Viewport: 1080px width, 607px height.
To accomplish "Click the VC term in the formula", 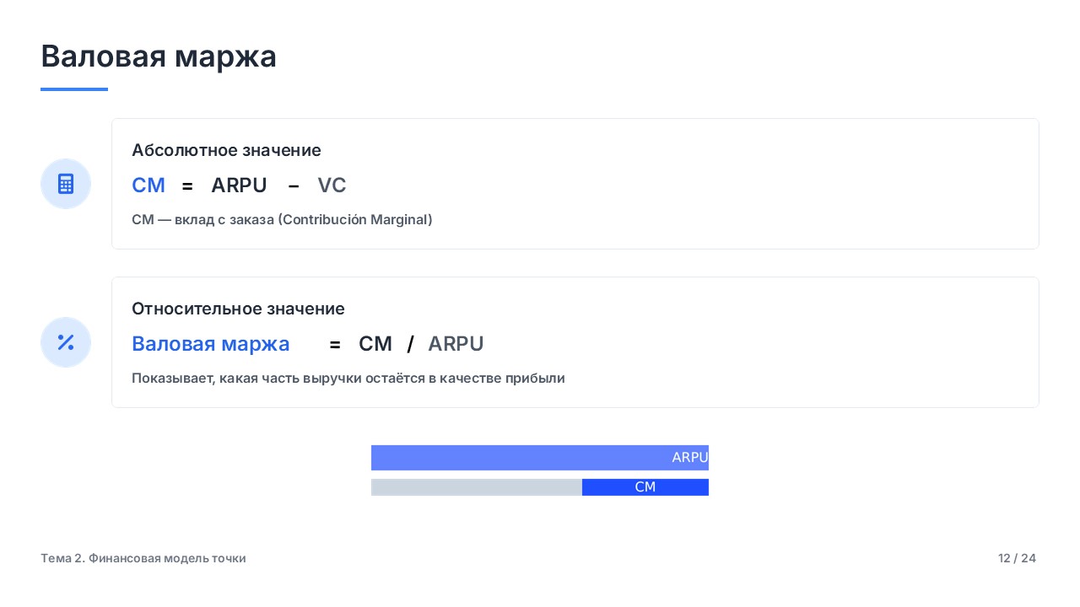I will click(x=332, y=185).
